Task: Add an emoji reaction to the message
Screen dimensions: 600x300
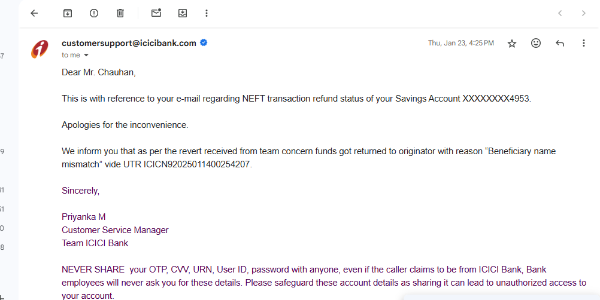Action: click(x=536, y=43)
